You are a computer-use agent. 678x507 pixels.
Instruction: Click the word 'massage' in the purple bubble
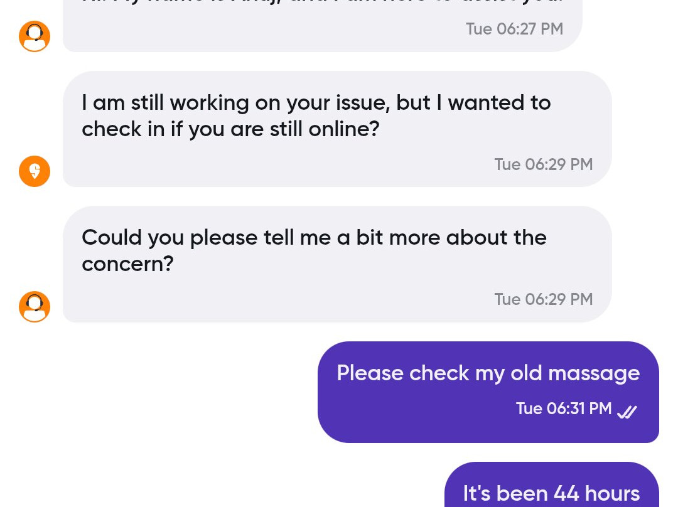click(593, 373)
